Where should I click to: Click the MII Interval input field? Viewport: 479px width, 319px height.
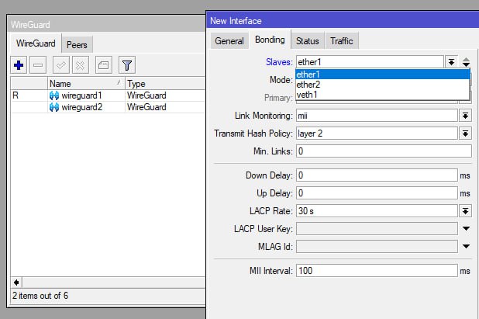click(x=377, y=271)
